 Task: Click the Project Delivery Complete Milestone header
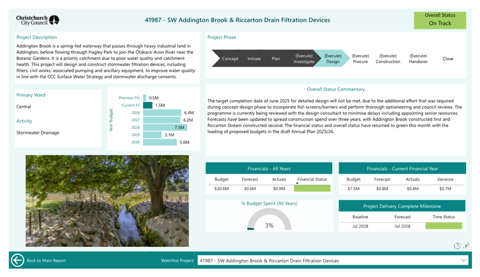point(402,206)
